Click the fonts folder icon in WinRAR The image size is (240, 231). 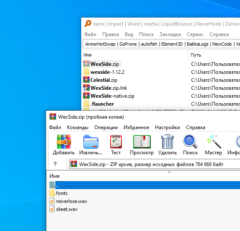(52, 193)
